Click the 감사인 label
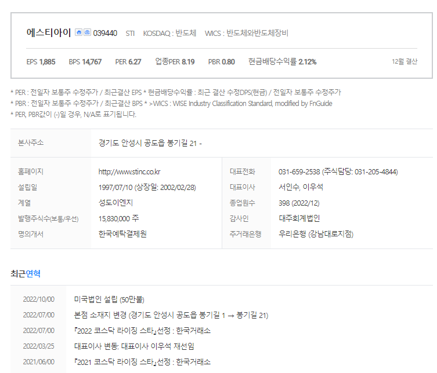The height and width of the screenshot is (373, 437). [x=239, y=218]
